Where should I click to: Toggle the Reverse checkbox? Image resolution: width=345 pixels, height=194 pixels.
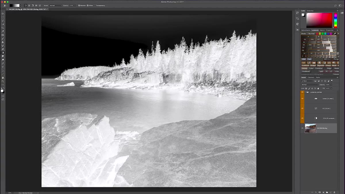click(79, 5)
